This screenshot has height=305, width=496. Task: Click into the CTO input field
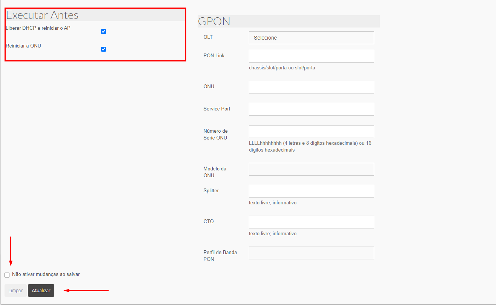[311, 222]
